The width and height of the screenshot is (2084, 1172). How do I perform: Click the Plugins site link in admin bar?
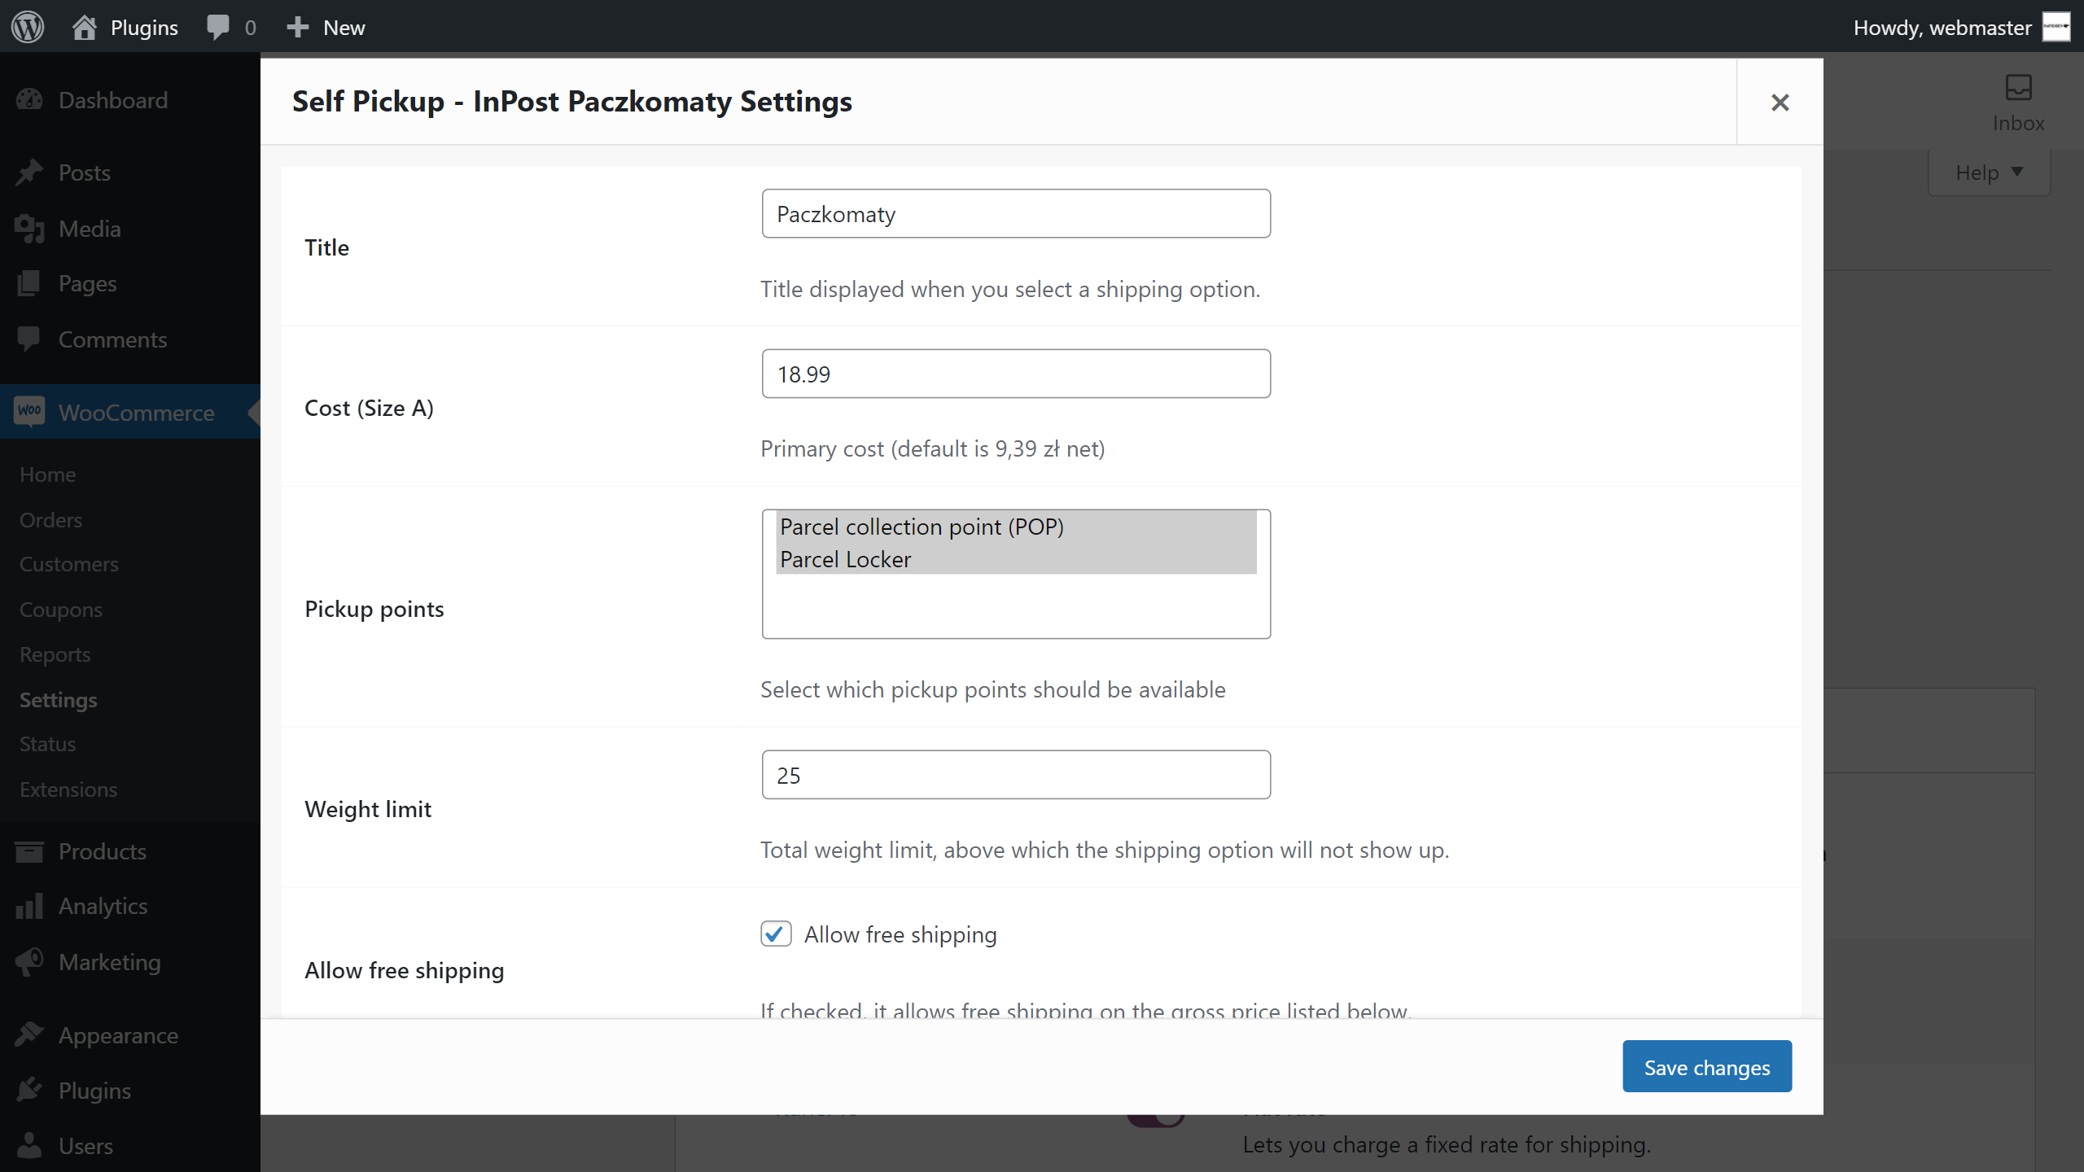144,28
